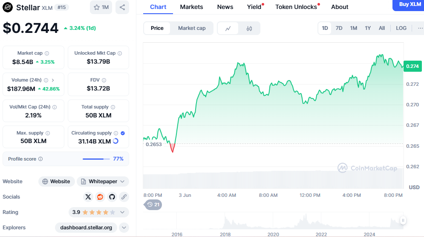The width and height of the screenshot is (424, 237).
Task: Open chart more options ellipsis
Action: point(420,28)
